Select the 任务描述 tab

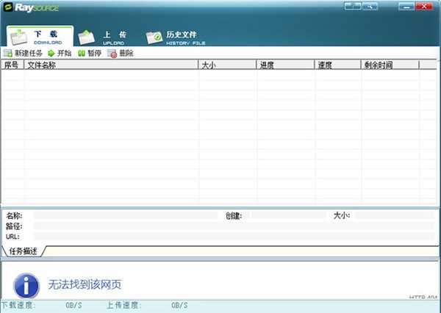click(x=23, y=251)
